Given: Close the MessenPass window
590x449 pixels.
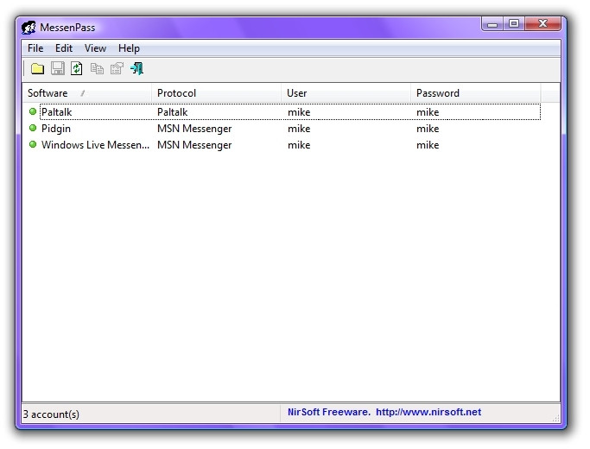Looking at the screenshot, I should point(543,23).
